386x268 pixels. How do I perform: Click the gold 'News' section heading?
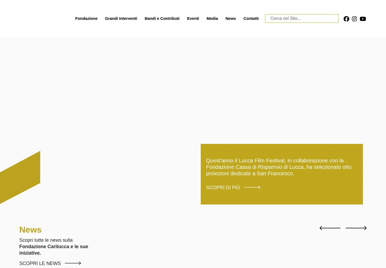tap(30, 230)
